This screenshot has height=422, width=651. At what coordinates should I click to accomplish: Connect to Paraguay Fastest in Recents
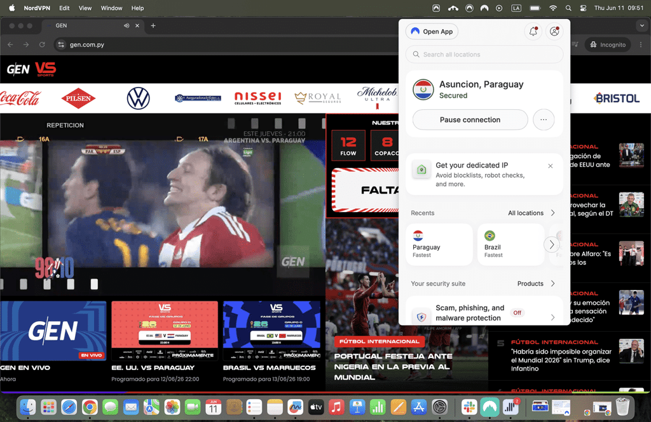click(439, 244)
